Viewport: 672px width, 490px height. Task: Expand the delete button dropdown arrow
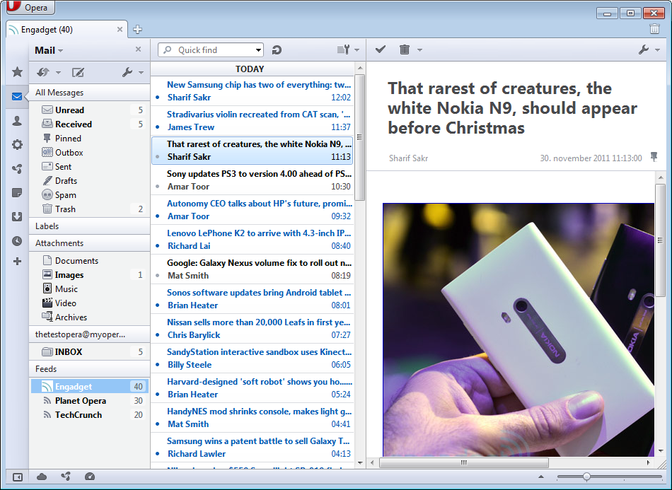click(x=419, y=50)
